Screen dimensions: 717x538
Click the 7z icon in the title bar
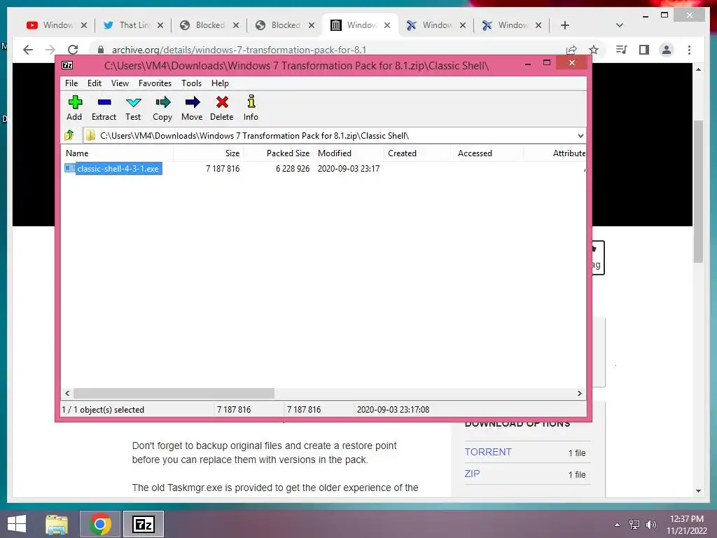67,65
